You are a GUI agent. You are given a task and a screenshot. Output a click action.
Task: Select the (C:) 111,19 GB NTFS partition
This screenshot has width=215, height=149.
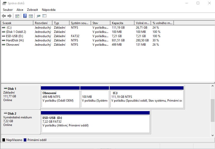[147, 97]
